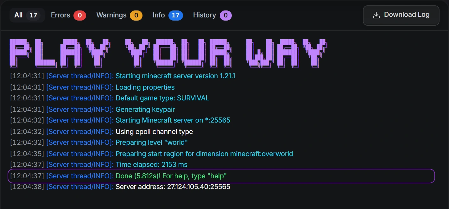Click the All tab count badge 17

click(x=33, y=15)
